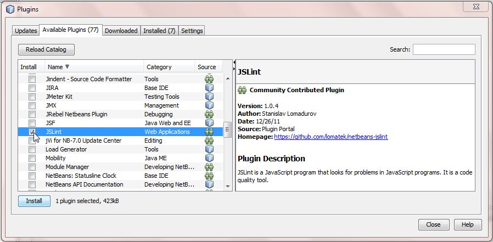The width and height of the screenshot is (493, 242).
Task: Open the Installed (7) tab
Action: 159,31
